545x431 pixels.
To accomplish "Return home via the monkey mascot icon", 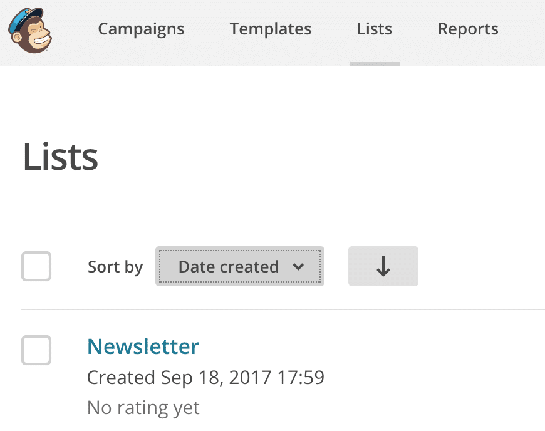I will (30, 30).
